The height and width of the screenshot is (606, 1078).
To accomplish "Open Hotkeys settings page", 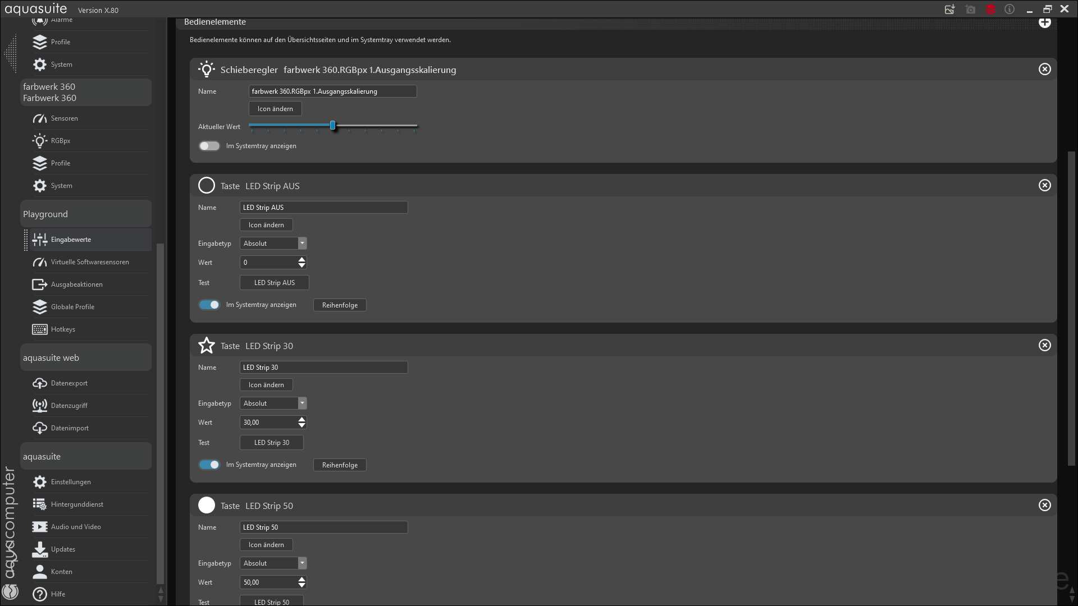I will pyautogui.click(x=63, y=329).
